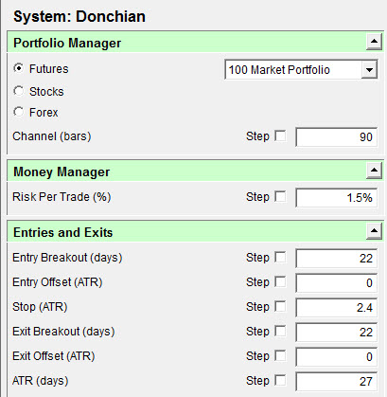This screenshot has width=387, height=397.
Task: Open the 100 Market Portfolio dropdown
Action: [369, 69]
